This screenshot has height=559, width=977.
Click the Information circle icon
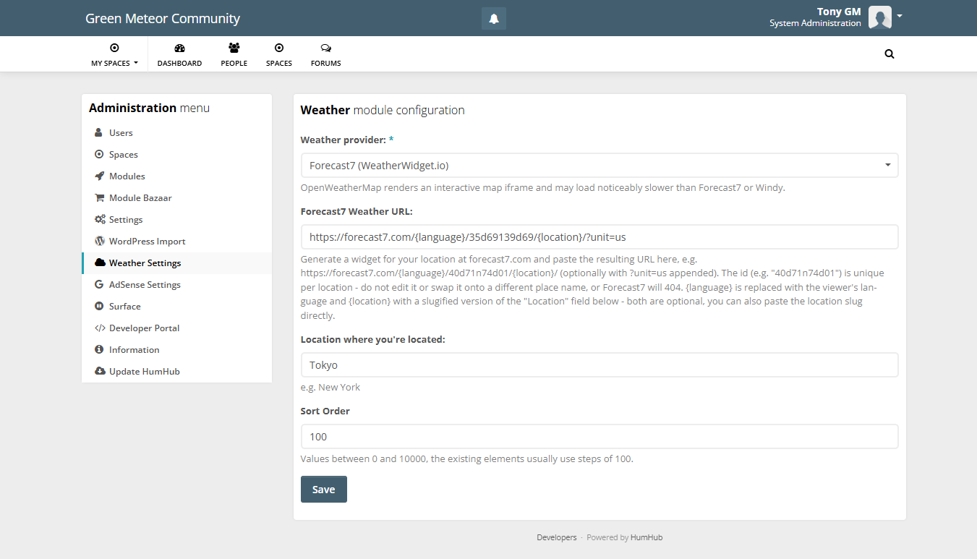99,349
